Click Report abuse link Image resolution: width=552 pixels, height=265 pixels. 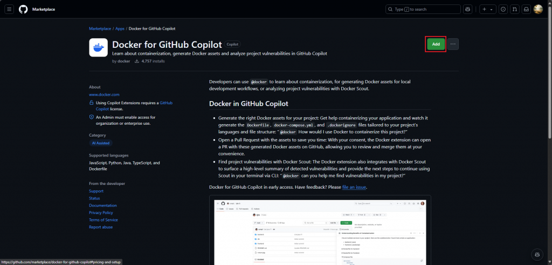coord(101,227)
